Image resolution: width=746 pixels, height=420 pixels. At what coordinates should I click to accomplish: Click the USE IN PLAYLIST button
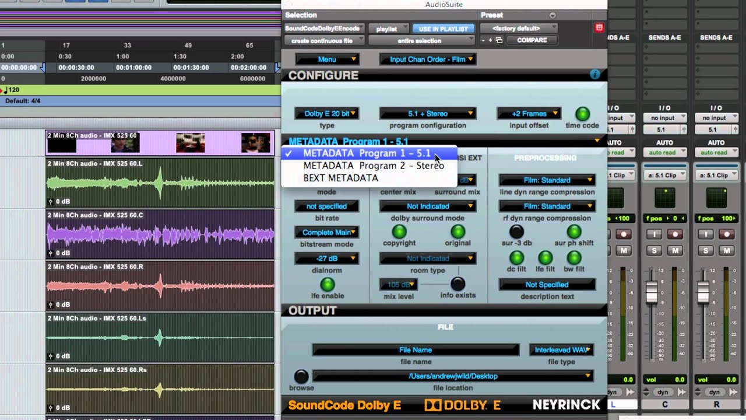(x=443, y=29)
